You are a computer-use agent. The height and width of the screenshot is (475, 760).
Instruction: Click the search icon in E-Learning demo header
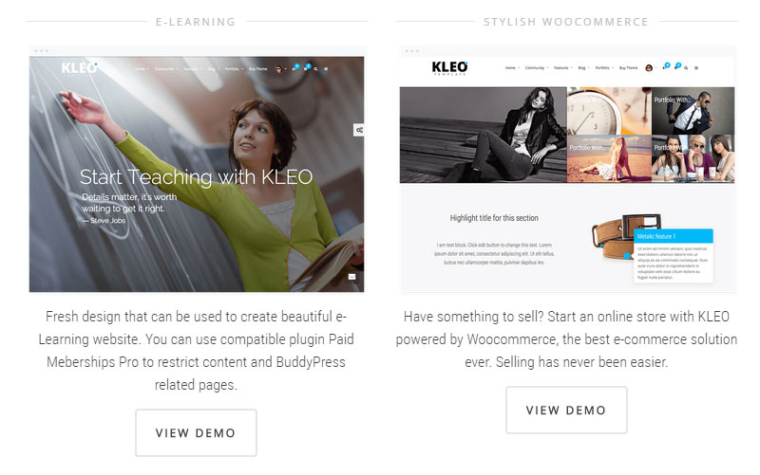point(315,69)
